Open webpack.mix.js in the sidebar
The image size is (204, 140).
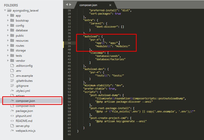point(26,131)
